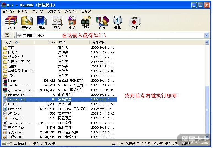
Task: Click the 歌曲 folder icon
Action: pos(5,48)
